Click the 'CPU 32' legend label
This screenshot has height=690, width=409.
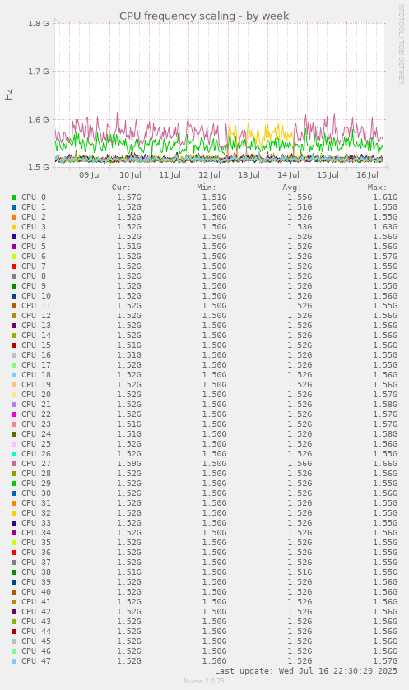coord(36,512)
